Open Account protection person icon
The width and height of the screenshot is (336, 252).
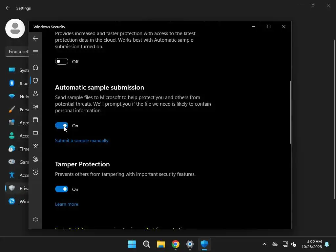tap(35, 94)
